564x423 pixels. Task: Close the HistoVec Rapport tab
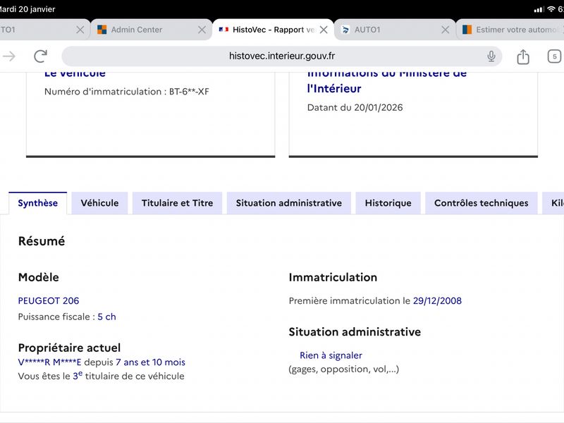point(324,30)
